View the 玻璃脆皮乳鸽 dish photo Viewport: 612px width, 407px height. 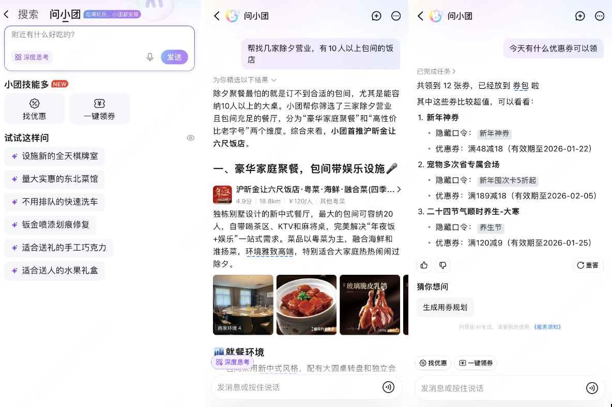click(x=370, y=305)
